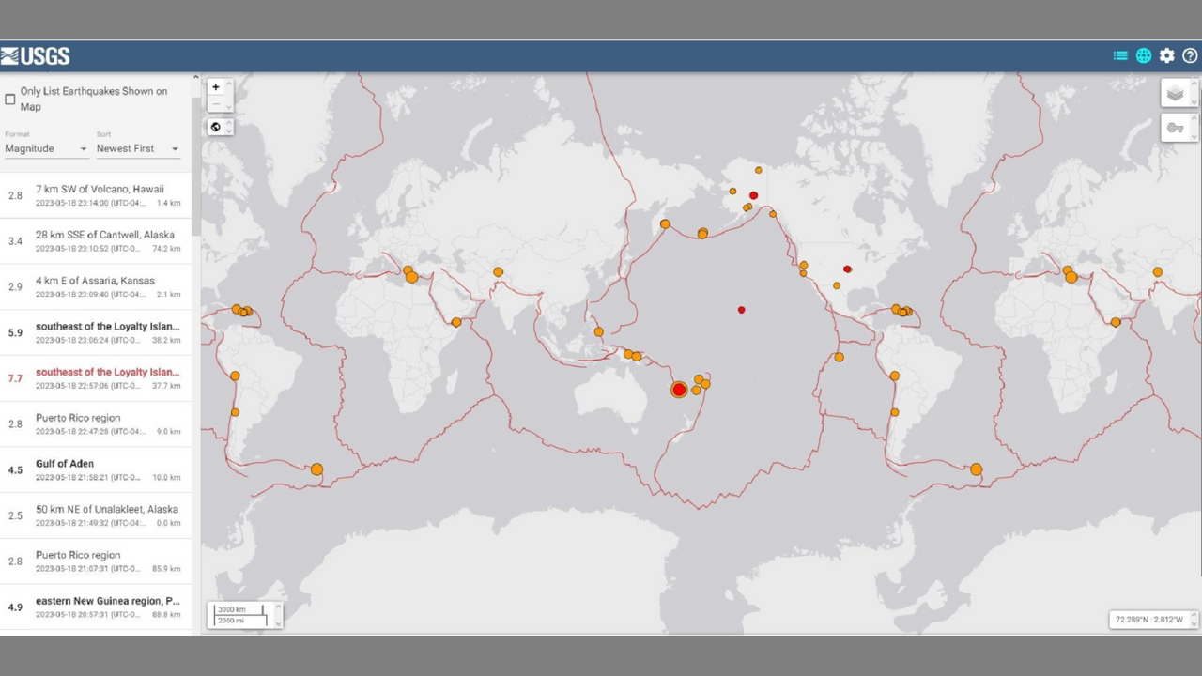The image size is (1202, 676).
Task: Zoom in the map with plus button
Action: [x=216, y=87]
